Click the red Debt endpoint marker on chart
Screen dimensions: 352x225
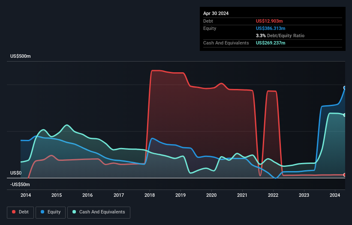[x=345, y=175]
